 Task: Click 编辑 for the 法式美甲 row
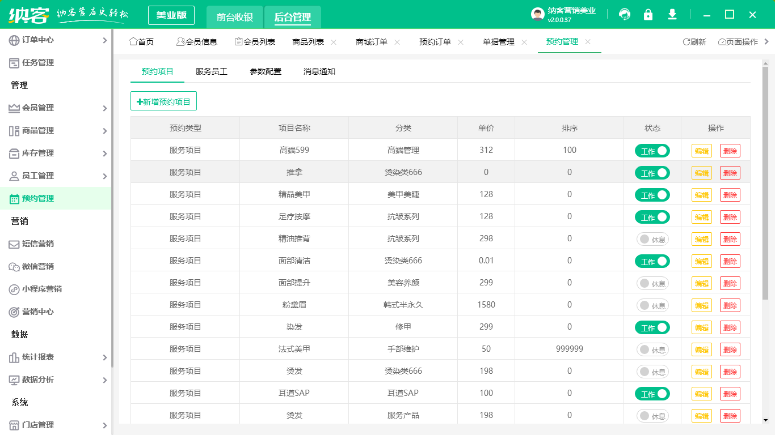(x=702, y=349)
